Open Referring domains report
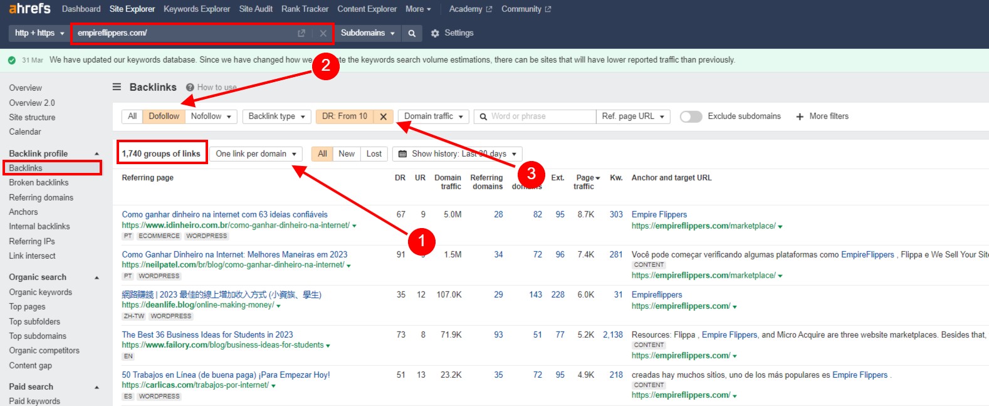Screen dimensions: 989x406 pyautogui.click(x=41, y=198)
